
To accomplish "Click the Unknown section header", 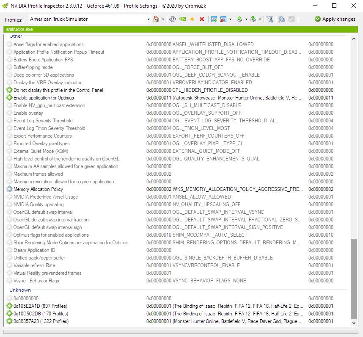I will (x=20, y=290).
